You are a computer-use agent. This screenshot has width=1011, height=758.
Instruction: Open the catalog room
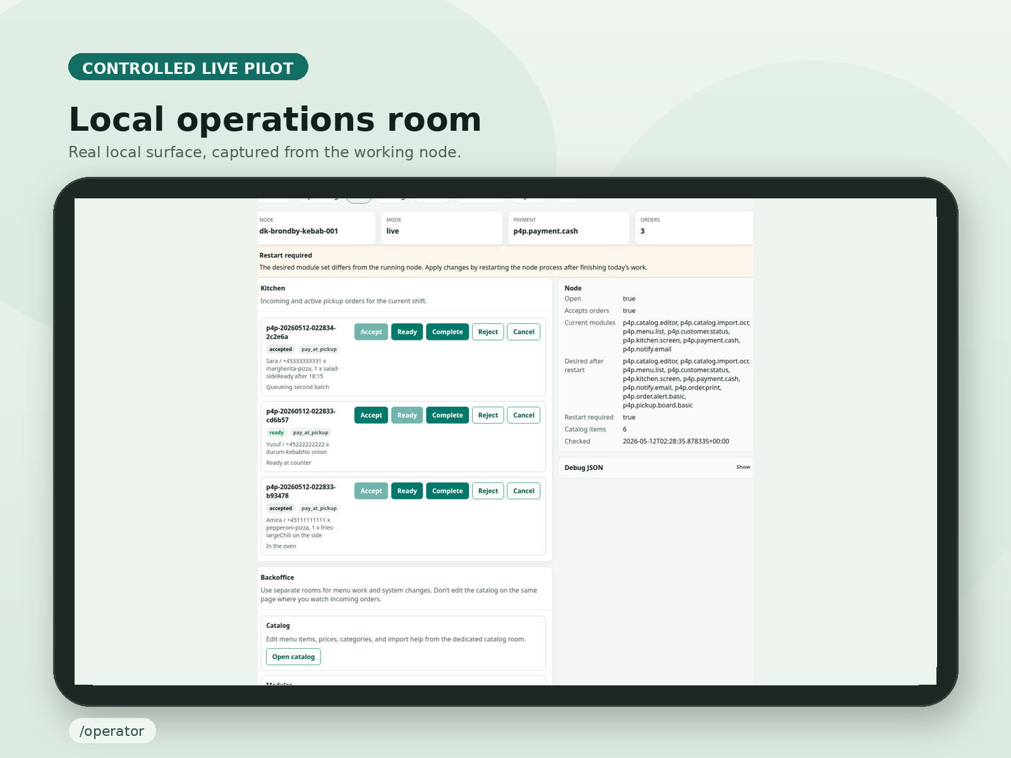[293, 657]
